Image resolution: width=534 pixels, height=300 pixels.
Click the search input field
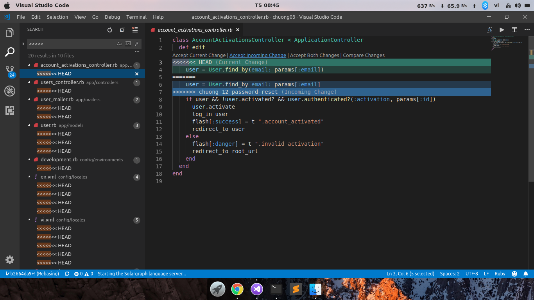point(70,44)
